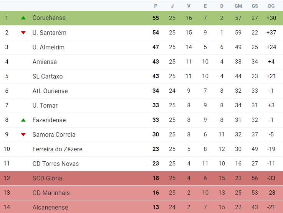Open the U. Almeirim team link
The height and width of the screenshot is (213, 283).
click(48, 47)
